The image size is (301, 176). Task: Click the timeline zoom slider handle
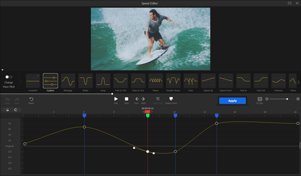pyautogui.click(x=287, y=99)
